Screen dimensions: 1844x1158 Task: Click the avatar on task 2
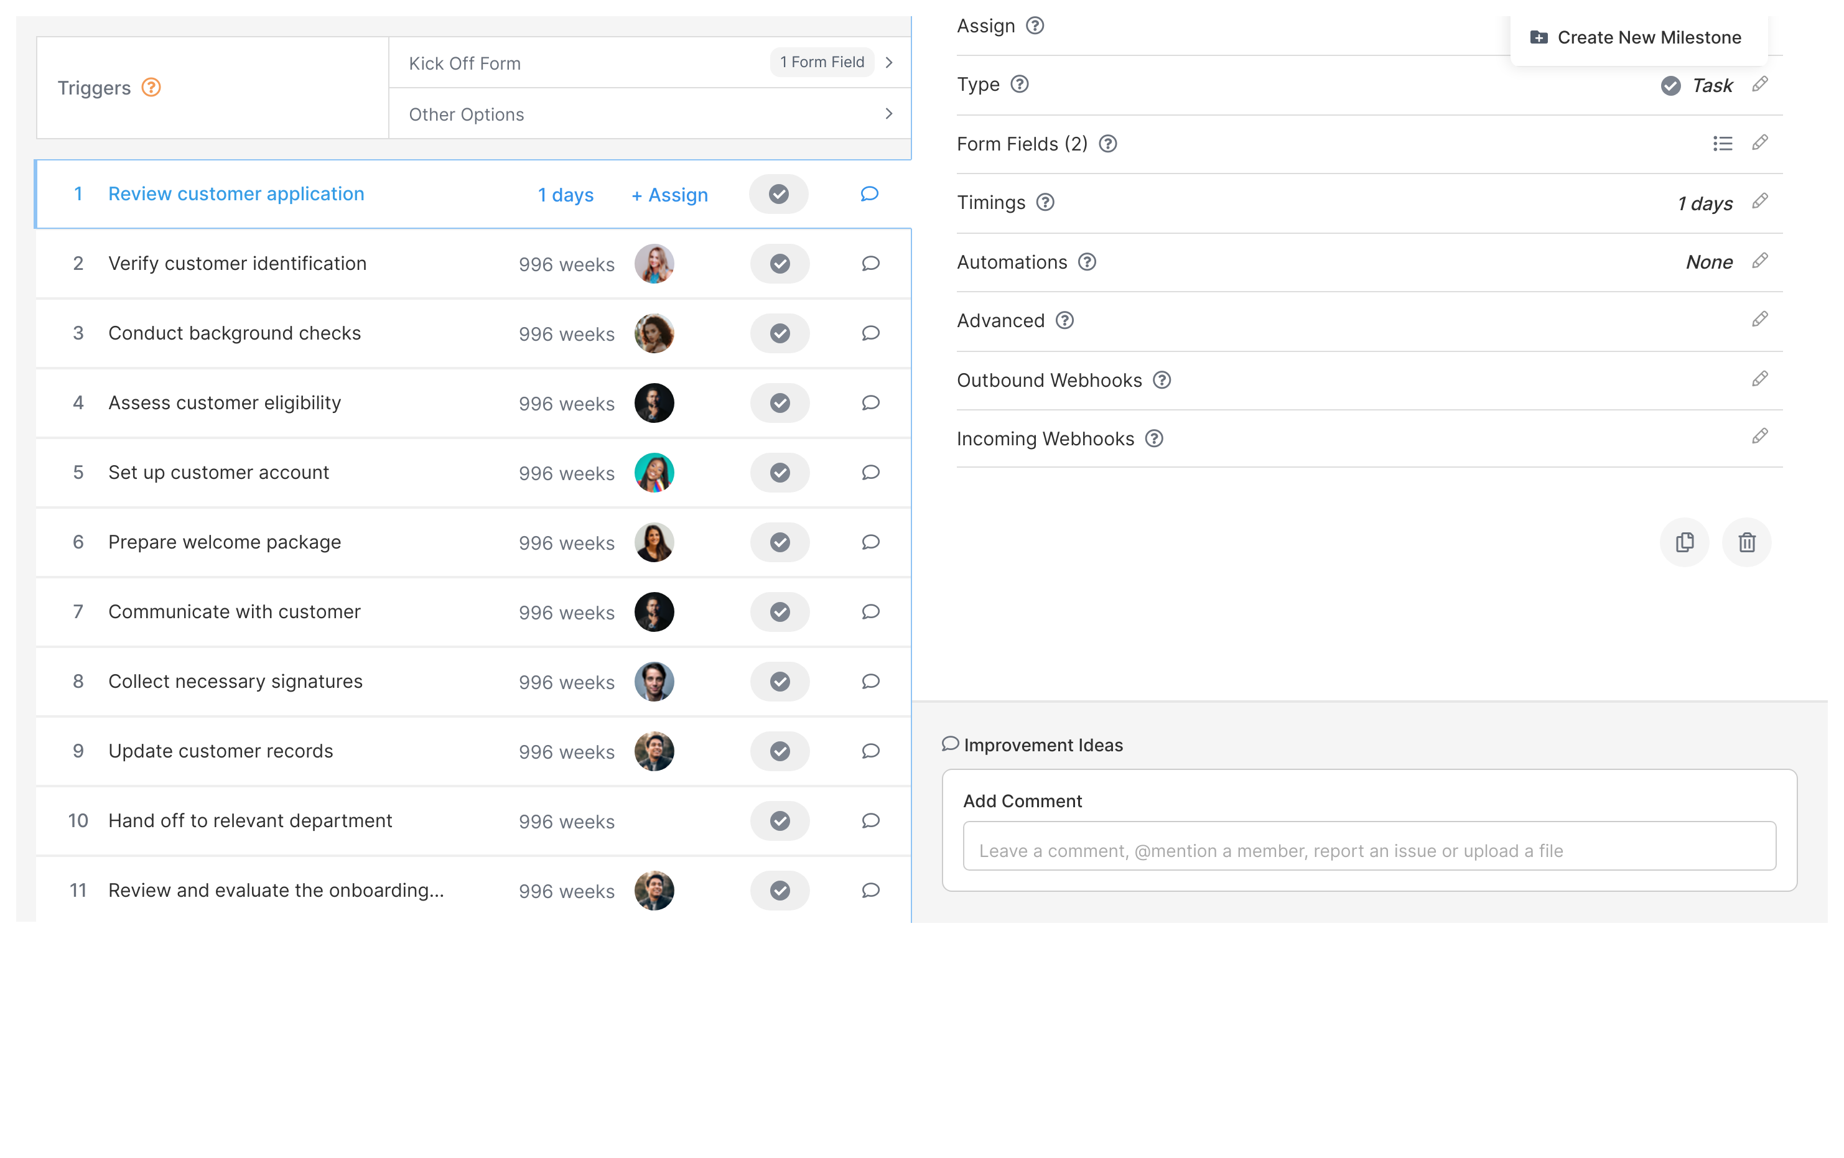[x=655, y=264]
